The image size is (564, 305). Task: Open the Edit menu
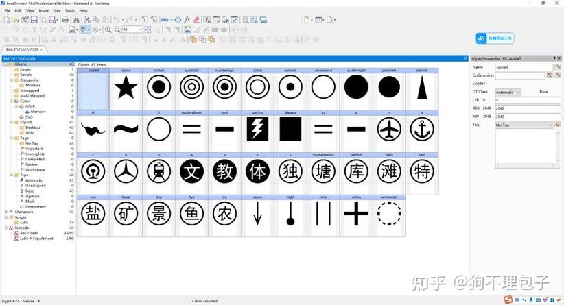[x=18, y=11]
